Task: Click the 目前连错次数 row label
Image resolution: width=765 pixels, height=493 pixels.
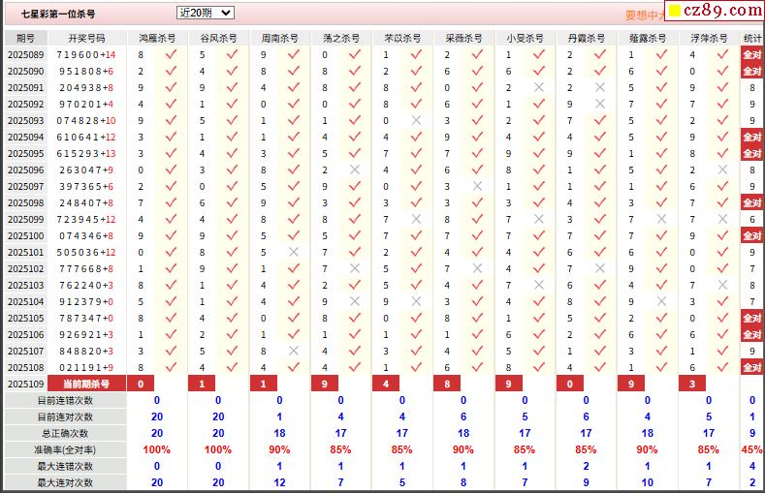Action: point(65,400)
